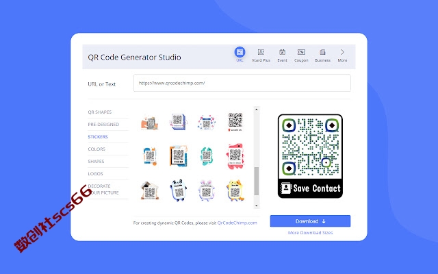Open the SHAPES section
This screenshot has height=274, width=438.
(96, 162)
